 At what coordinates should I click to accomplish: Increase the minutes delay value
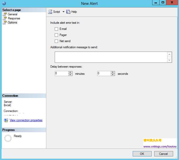coord(70,72)
